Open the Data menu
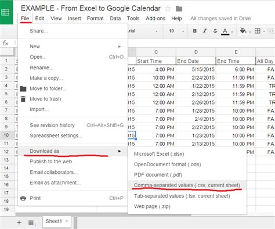275x229 pixels. tap(115, 19)
